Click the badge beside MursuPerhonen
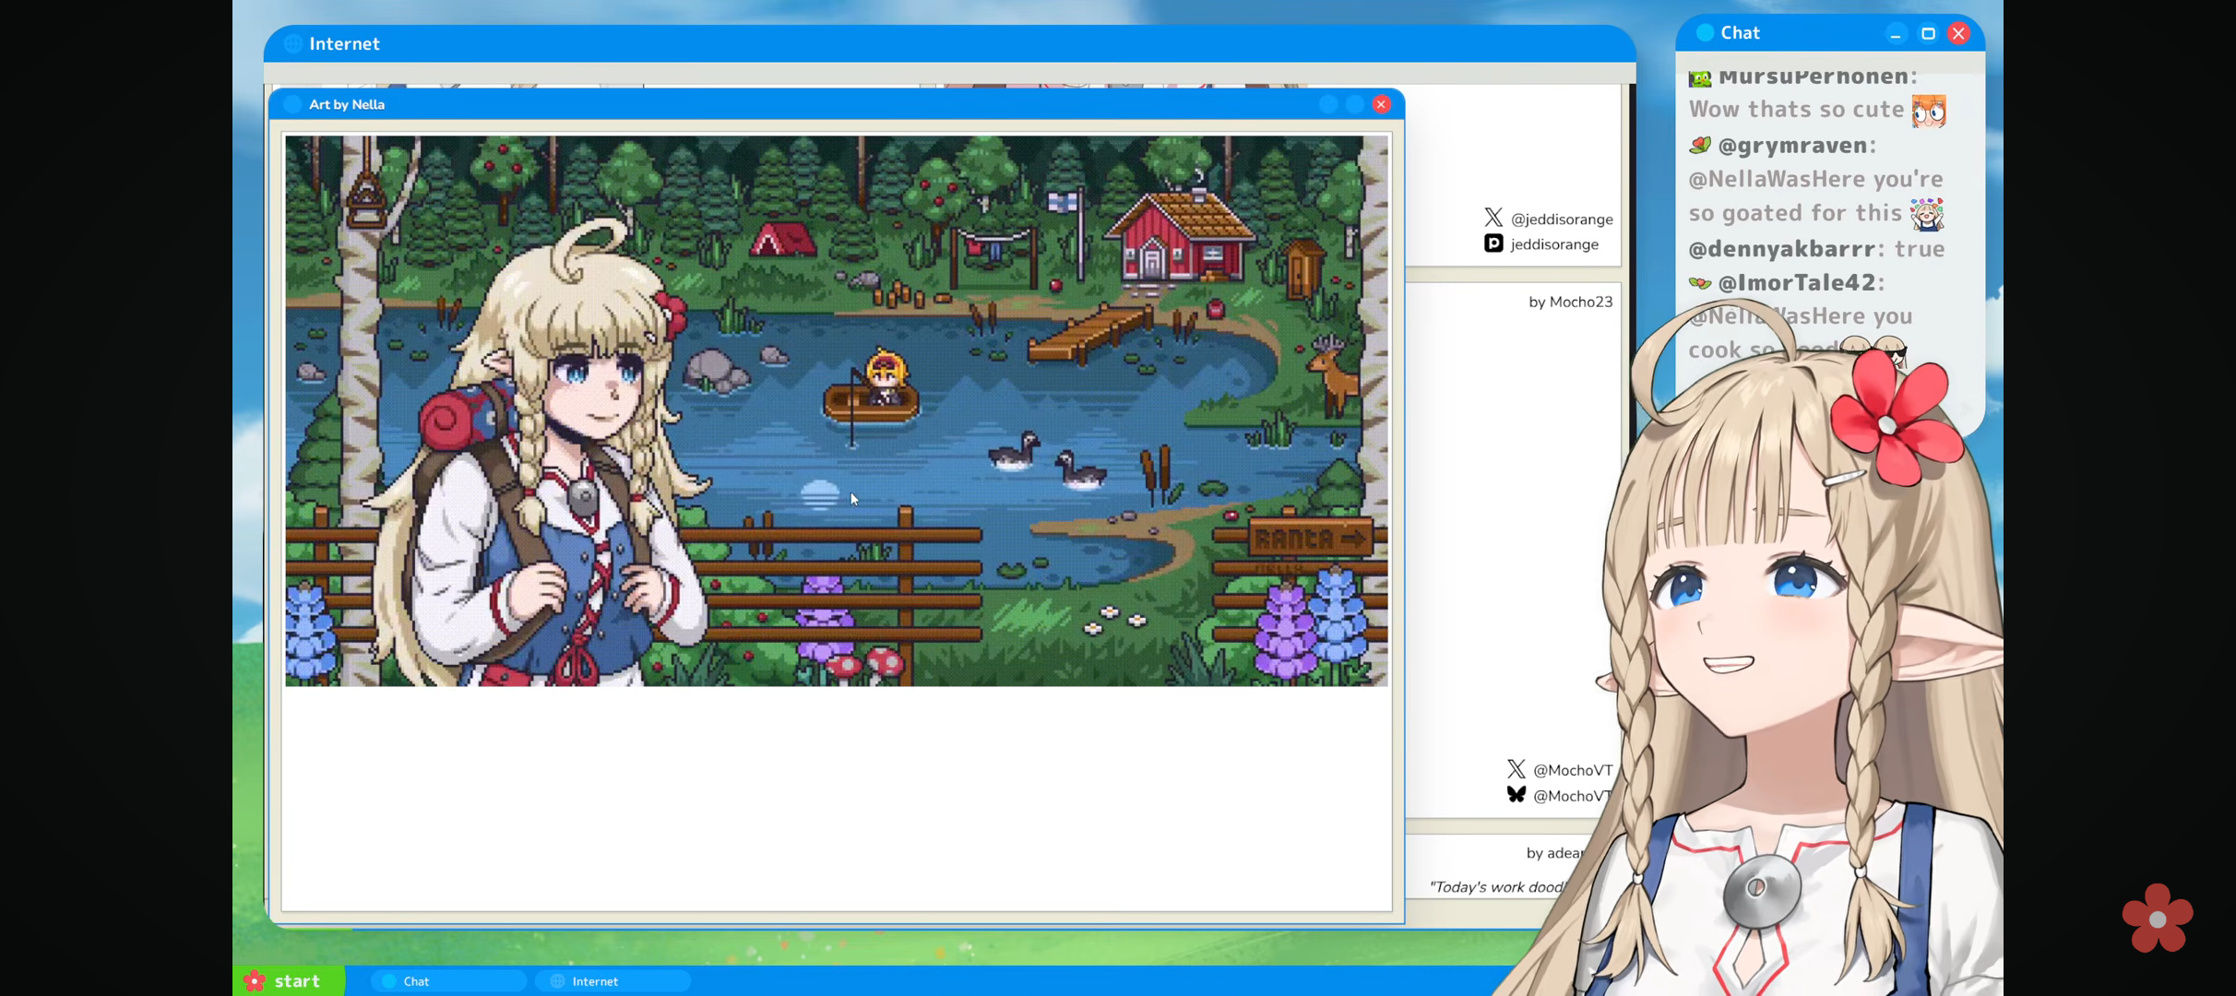2236x996 pixels. 1700,78
